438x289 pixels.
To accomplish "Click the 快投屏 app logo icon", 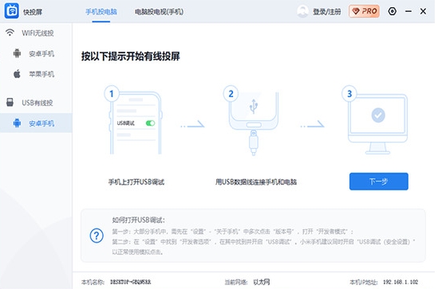I will [x=12, y=11].
